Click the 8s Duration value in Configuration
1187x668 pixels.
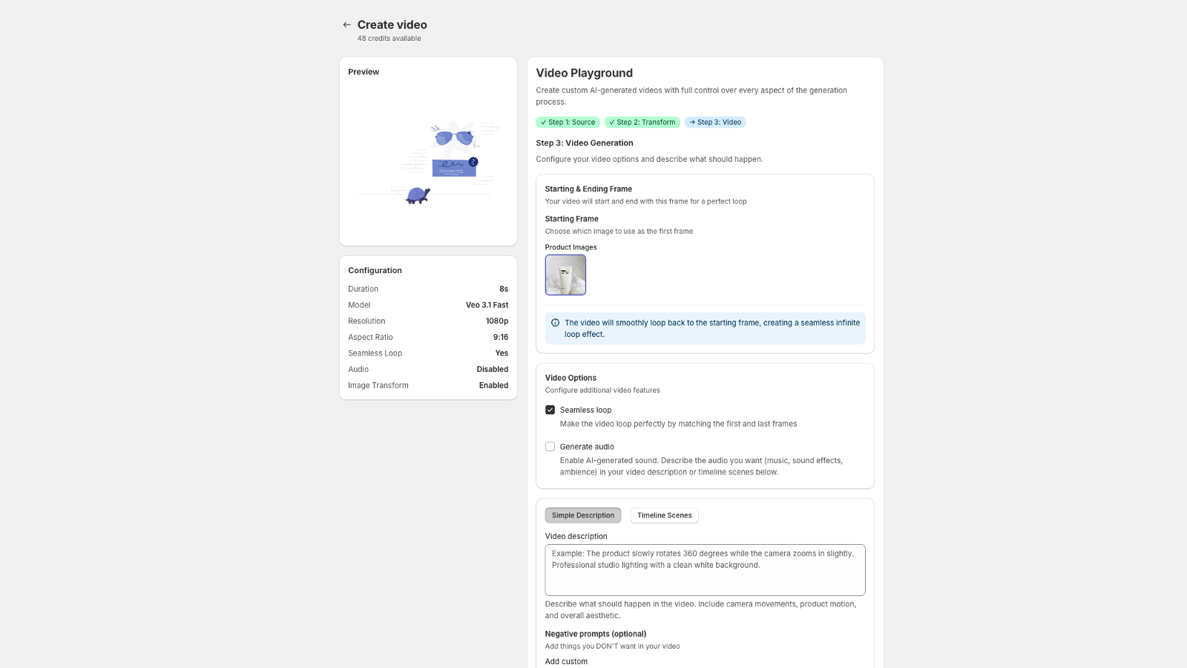pyautogui.click(x=503, y=289)
